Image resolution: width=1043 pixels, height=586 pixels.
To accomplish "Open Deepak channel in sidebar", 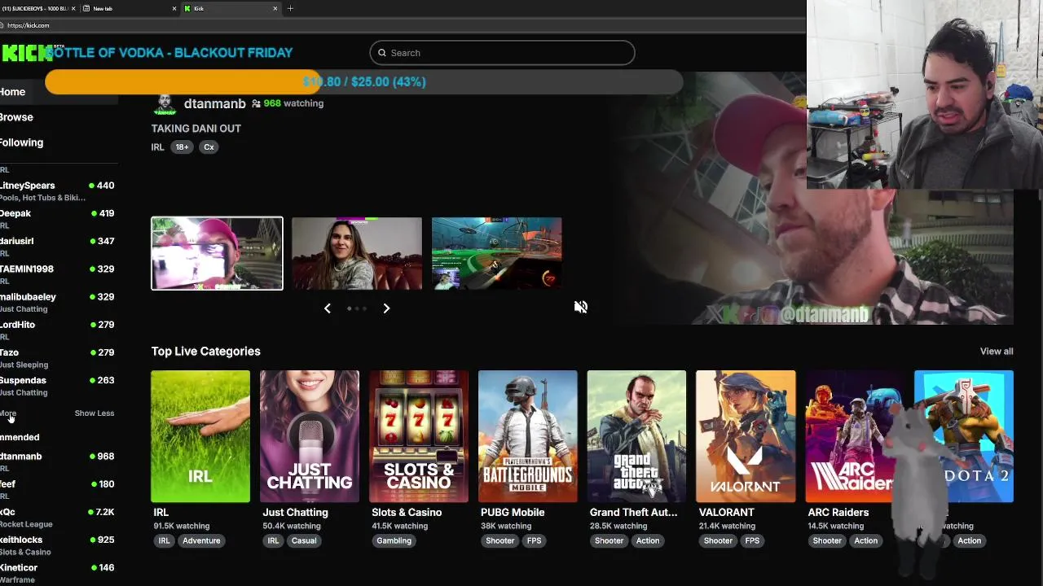I will coord(59,218).
